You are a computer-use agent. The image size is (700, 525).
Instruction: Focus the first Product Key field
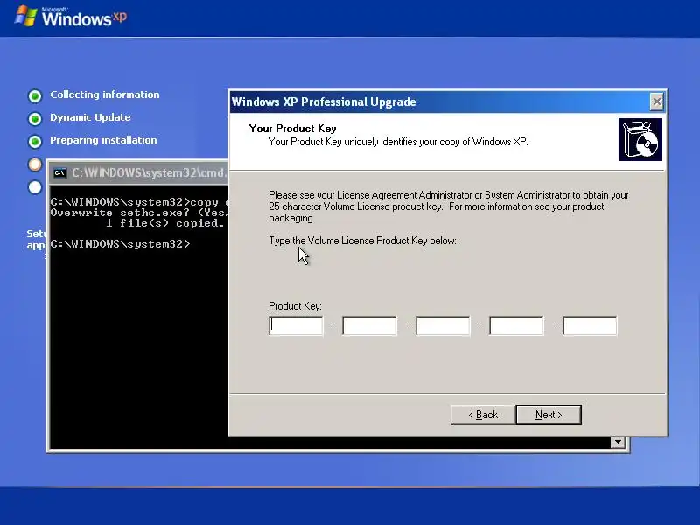pyautogui.click(x=296, y=325)
